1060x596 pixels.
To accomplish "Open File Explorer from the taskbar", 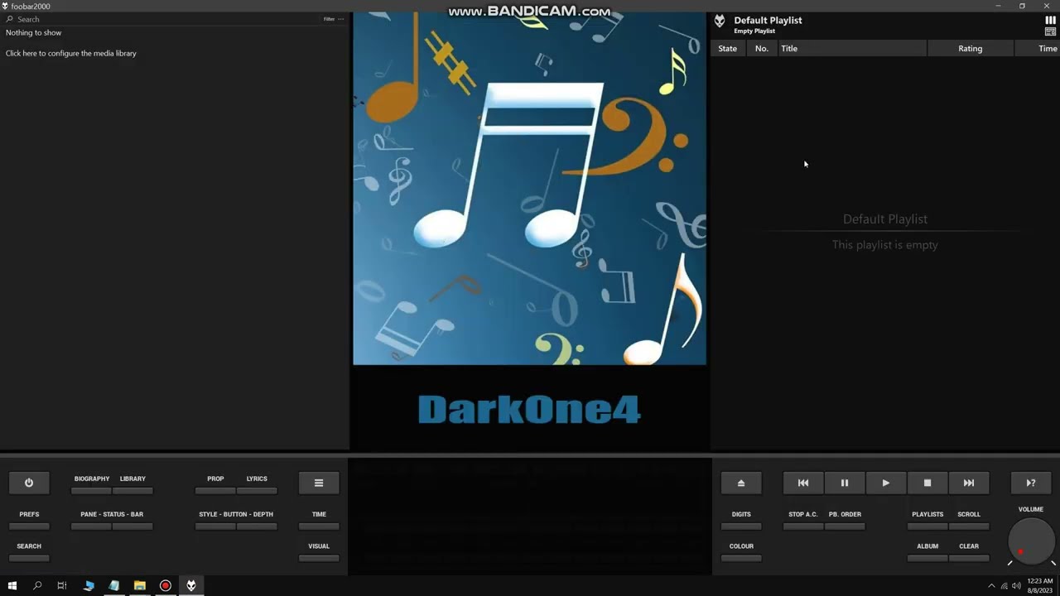I will coord(140,585).
